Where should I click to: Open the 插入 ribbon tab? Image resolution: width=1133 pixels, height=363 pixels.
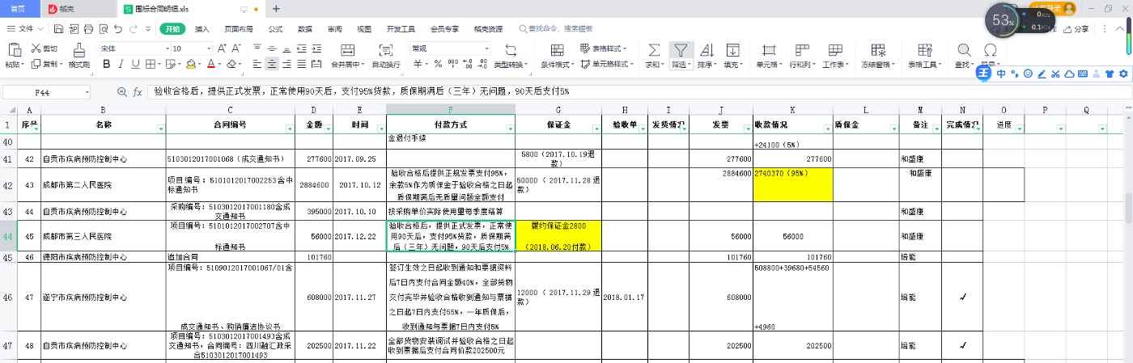point(202,29)
